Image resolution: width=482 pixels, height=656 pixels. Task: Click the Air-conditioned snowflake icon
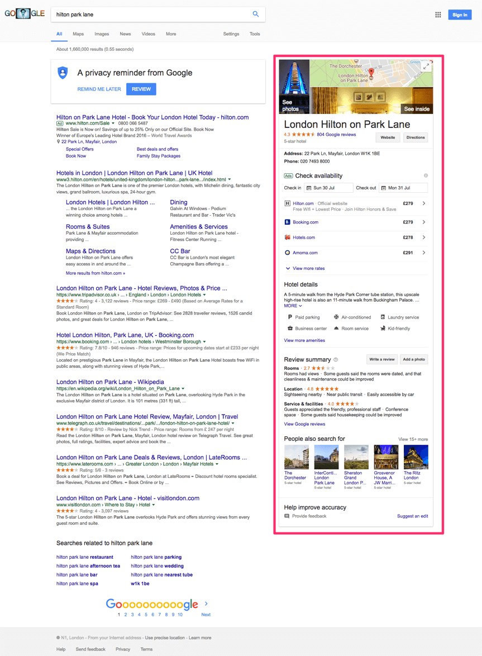point(336,317)
